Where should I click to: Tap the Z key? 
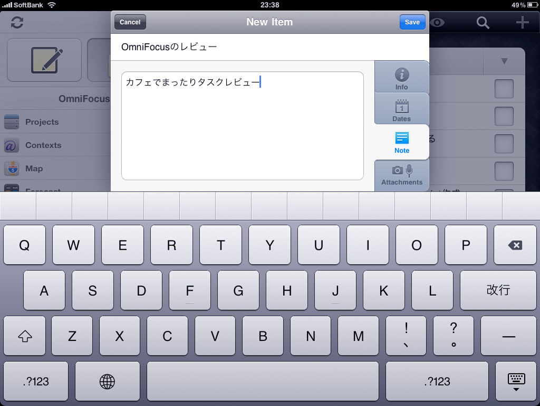point(72,336)
